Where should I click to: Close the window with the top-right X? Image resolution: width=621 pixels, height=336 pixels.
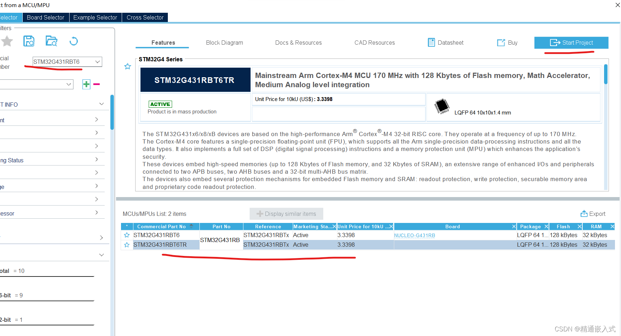pos(617,5)
